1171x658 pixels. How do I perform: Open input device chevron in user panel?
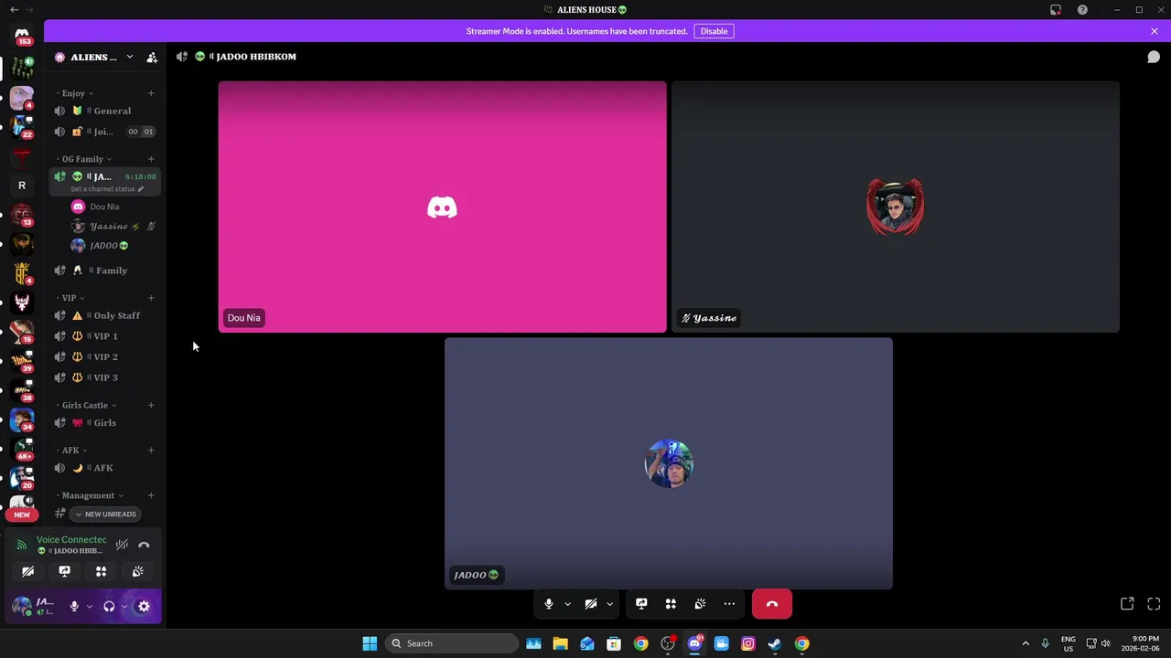[89, 606]
